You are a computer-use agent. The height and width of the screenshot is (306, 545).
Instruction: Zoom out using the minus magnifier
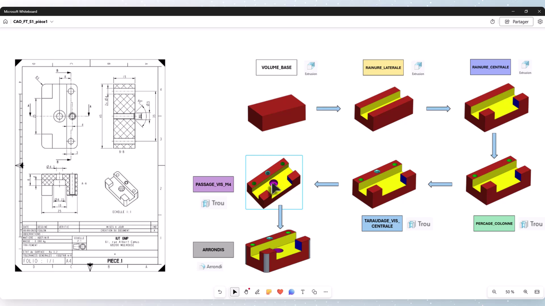pos(494,292)
